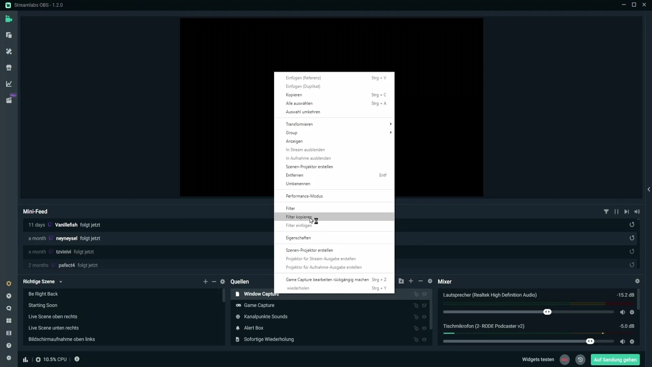Screen dimensions: 652x367
Task: Open source properties gear in Quellen
Action: pos(430,281)
